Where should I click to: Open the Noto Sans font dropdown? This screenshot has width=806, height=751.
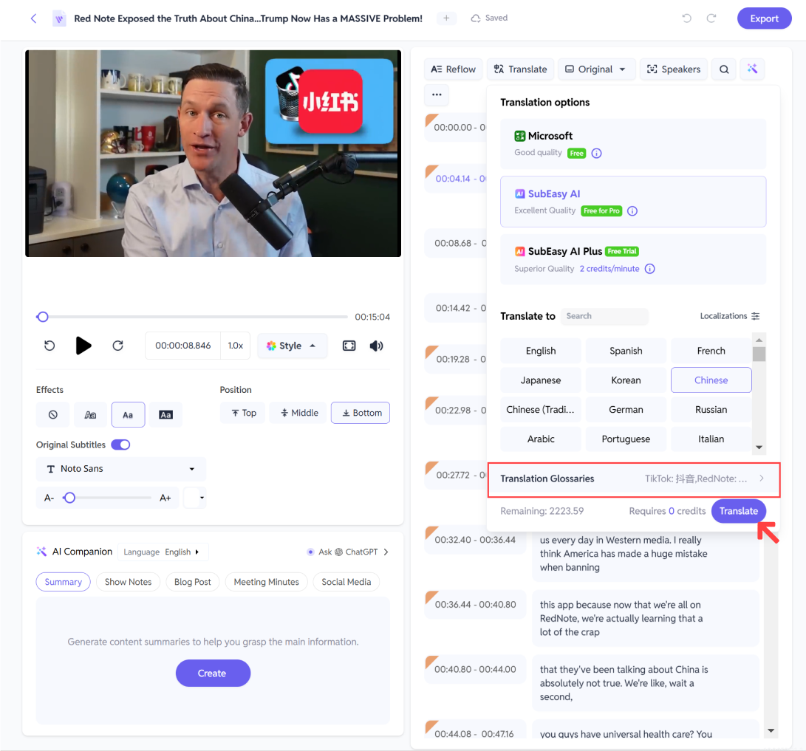coord(121,469)
